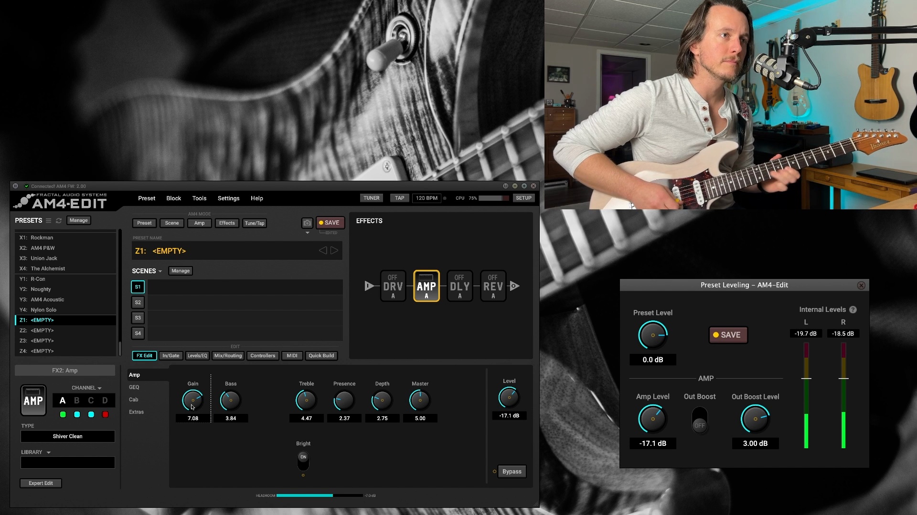The image size is (917, 515).
Task: Click the Gain knob
Action: click(193, 400)
